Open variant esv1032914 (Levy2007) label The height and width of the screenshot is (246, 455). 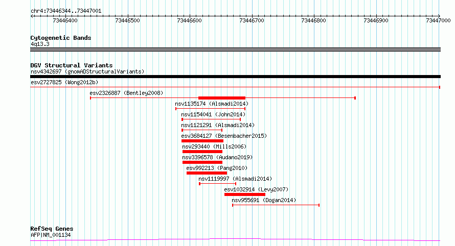257,189
